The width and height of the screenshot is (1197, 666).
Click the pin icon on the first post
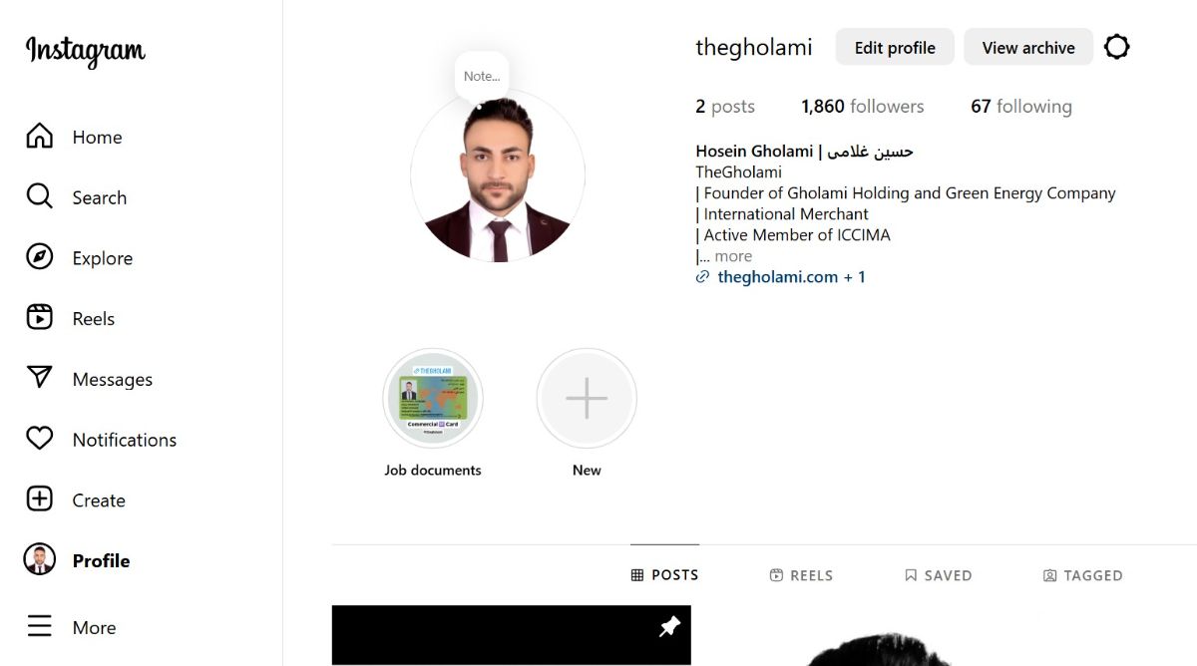(669, 626)
